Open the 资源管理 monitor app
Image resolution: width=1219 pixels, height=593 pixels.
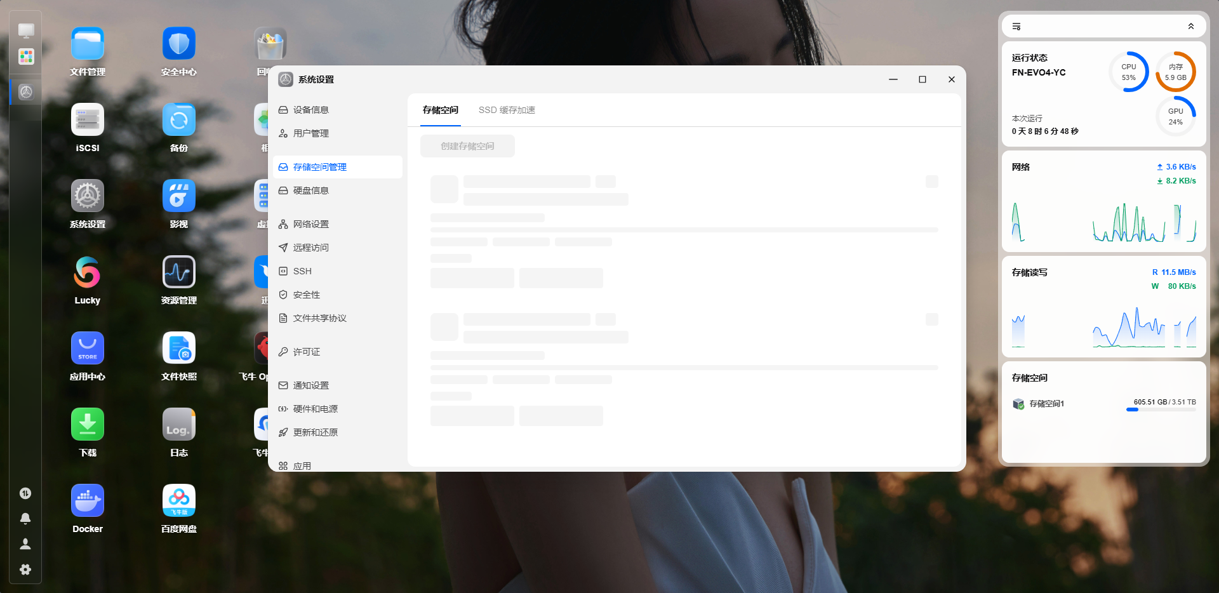179,272
